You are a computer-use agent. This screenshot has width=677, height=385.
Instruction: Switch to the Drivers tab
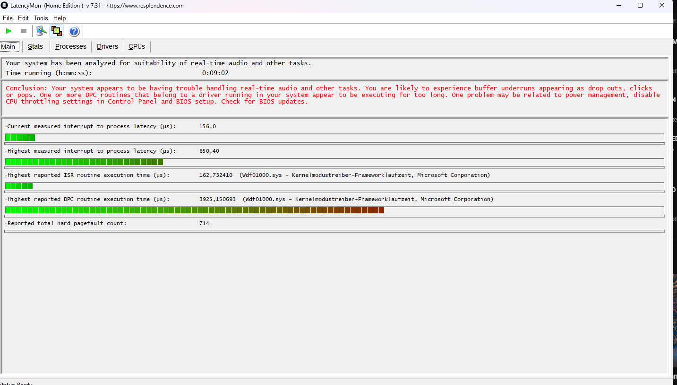tap(107, 46)
